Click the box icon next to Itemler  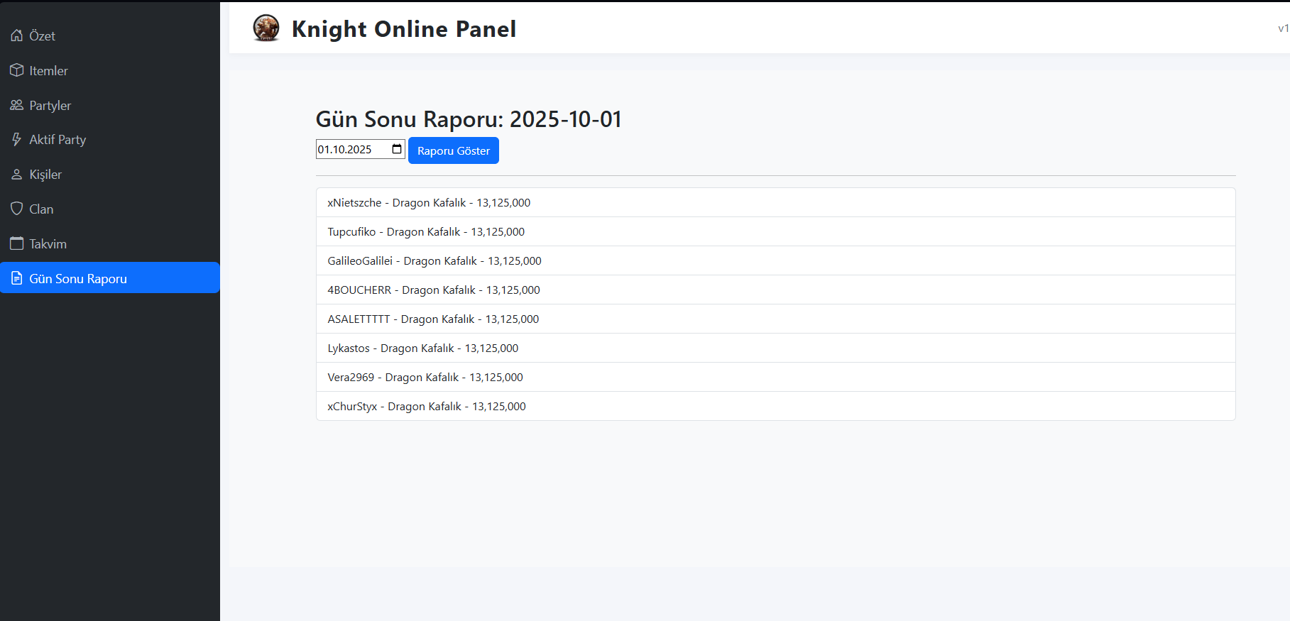16,70
